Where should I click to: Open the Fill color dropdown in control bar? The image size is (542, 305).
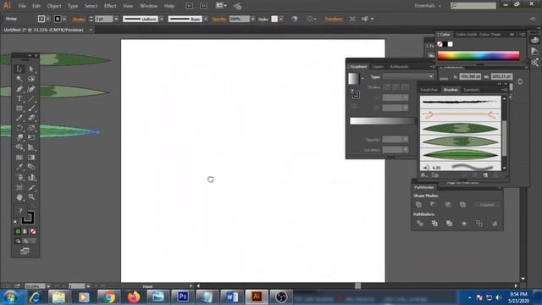pyautogui.click(x=48, y=19)
